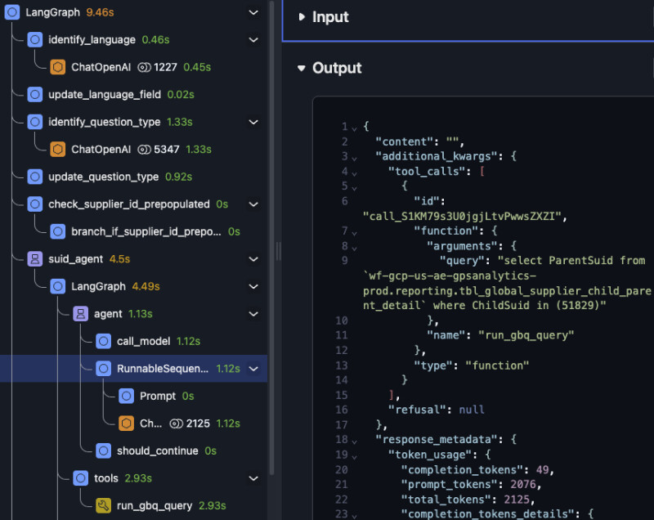Open the should_continue run
This screenshot has height=520, width=654.
click(x=155, y=451)
